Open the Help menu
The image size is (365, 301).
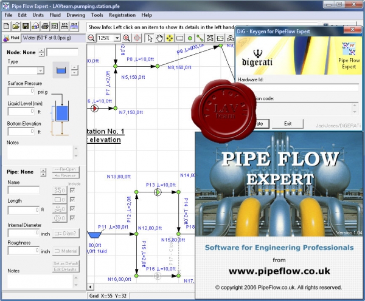(147, 15)
